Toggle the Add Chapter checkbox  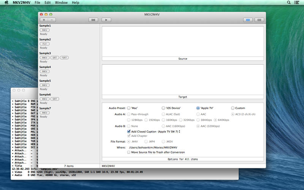[129, 136]
